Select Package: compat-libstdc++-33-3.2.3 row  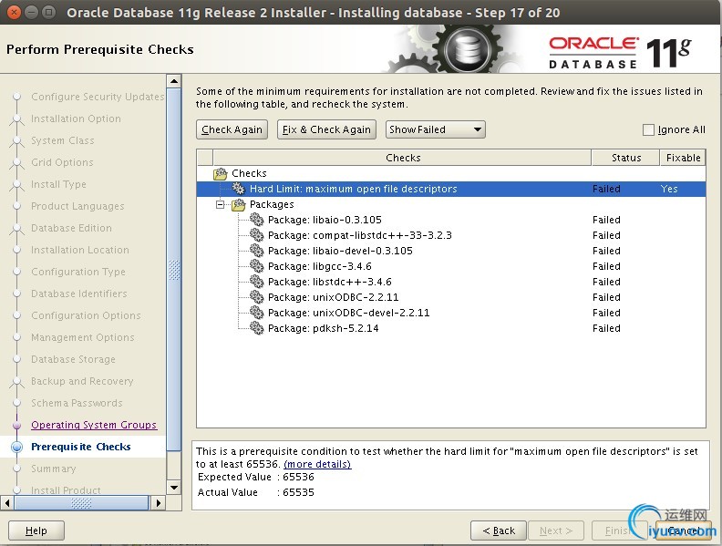(x=450, y=235)
